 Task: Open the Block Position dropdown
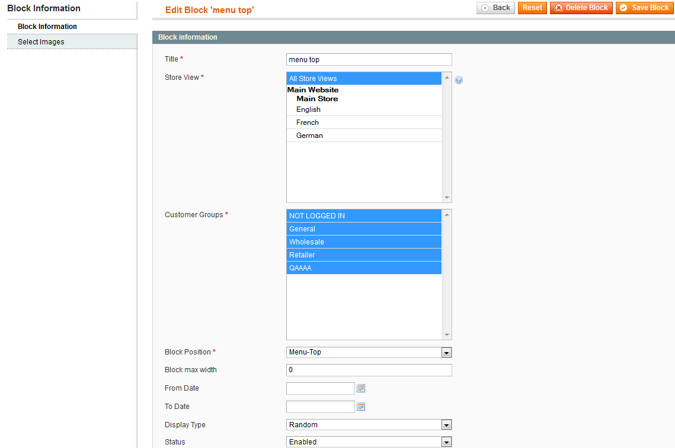[x=369, y=353]
